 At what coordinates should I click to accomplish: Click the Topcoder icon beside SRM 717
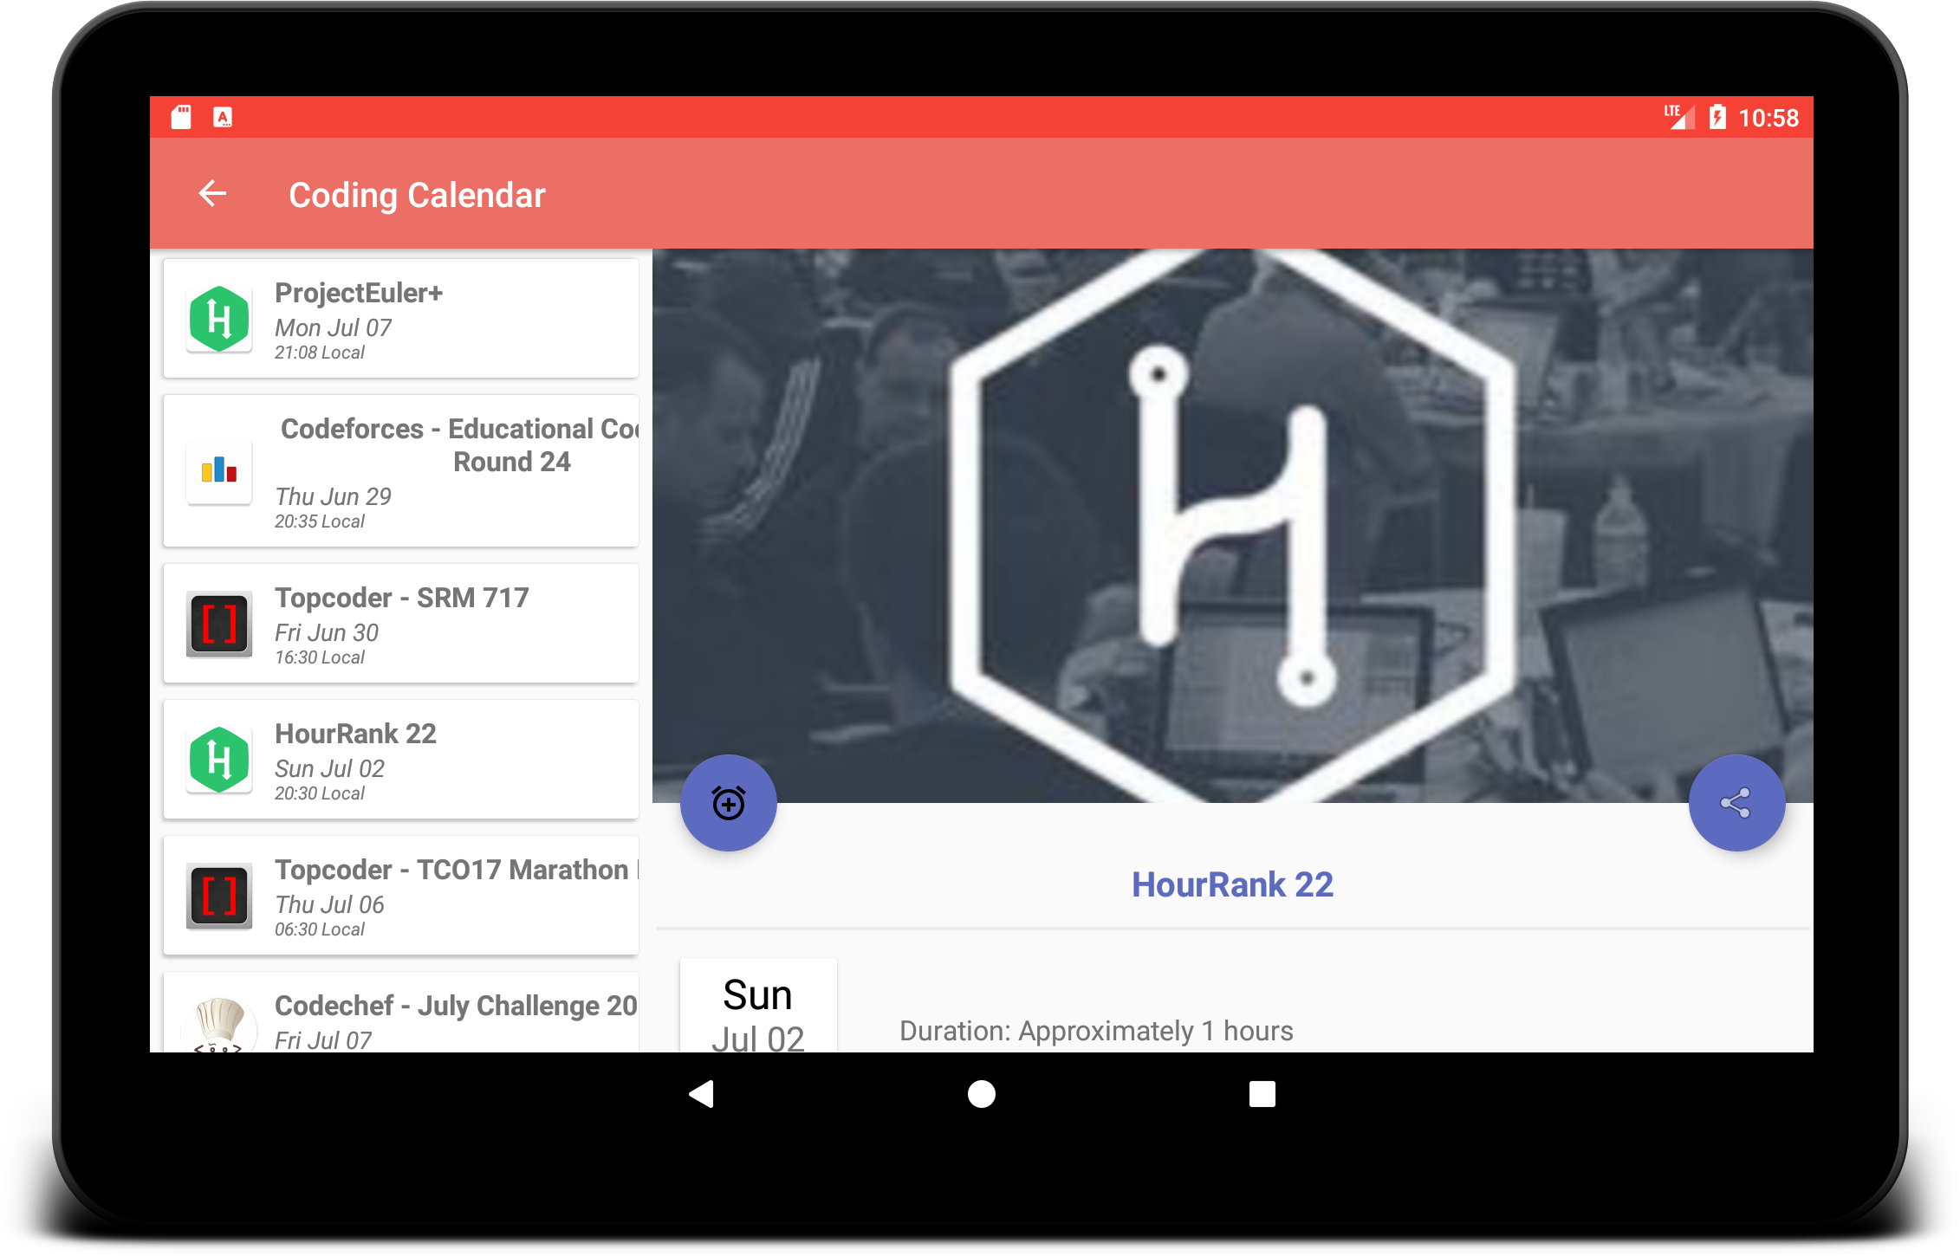[219, 624]
